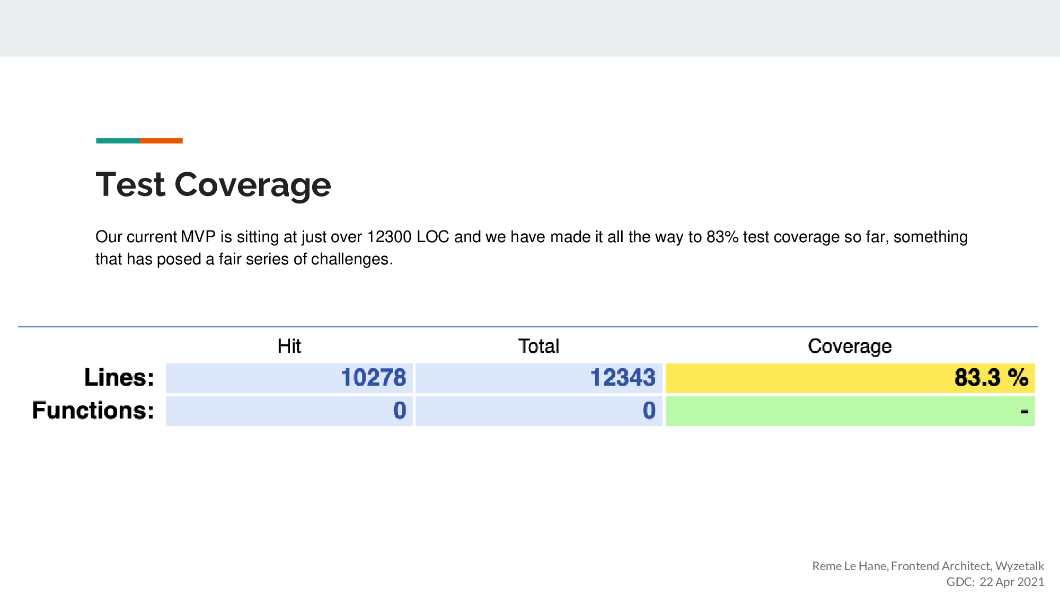
Task: Click the Total column header
Action: coord(538,346)
